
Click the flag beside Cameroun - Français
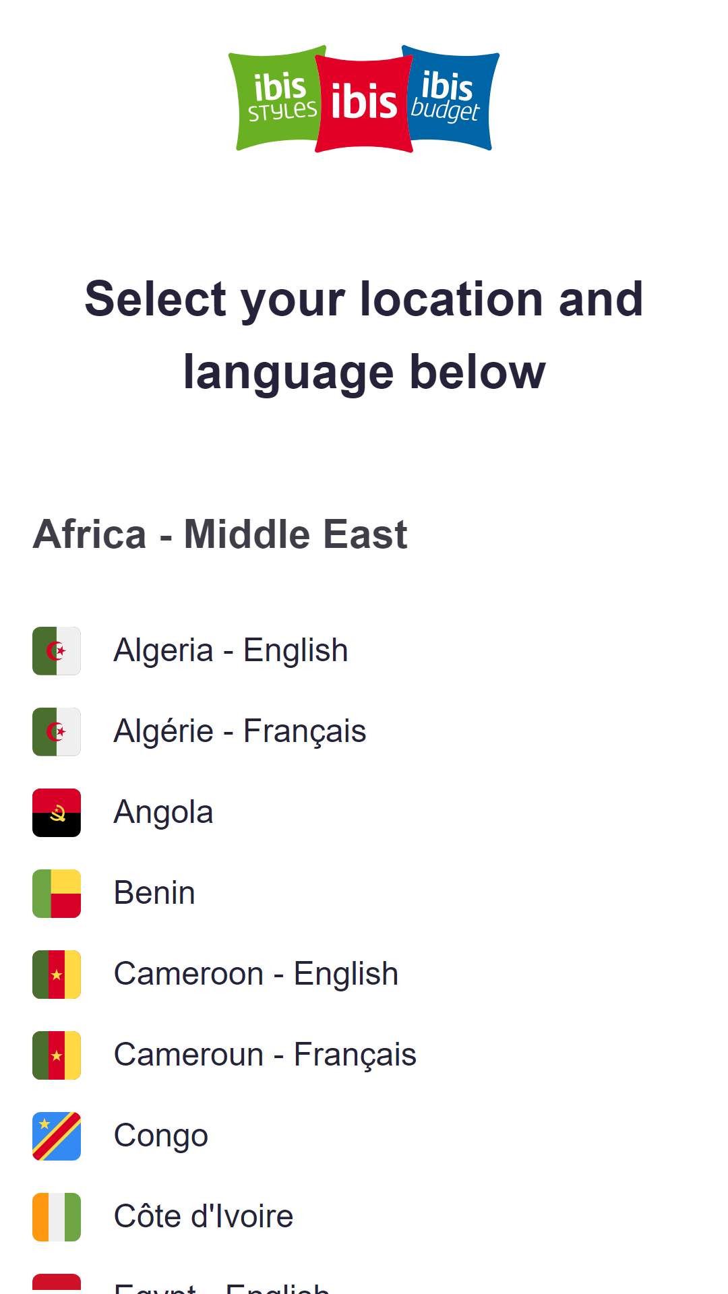(x=57, y=1055)
